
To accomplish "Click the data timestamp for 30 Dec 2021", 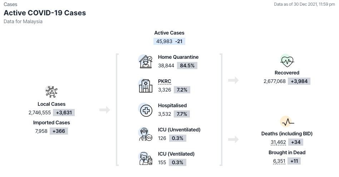I will [x=304, y=4].
